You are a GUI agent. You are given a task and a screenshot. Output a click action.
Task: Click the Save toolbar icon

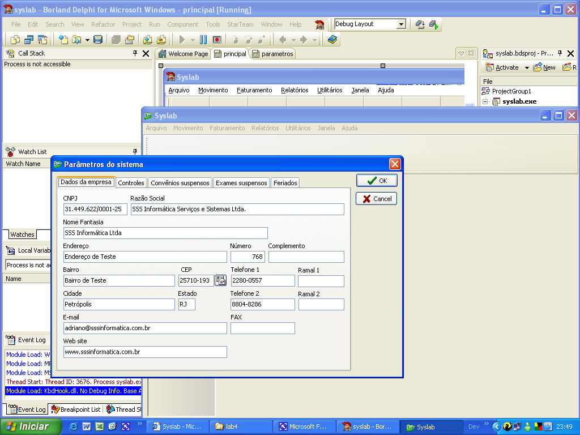click(x=98, y=40)
